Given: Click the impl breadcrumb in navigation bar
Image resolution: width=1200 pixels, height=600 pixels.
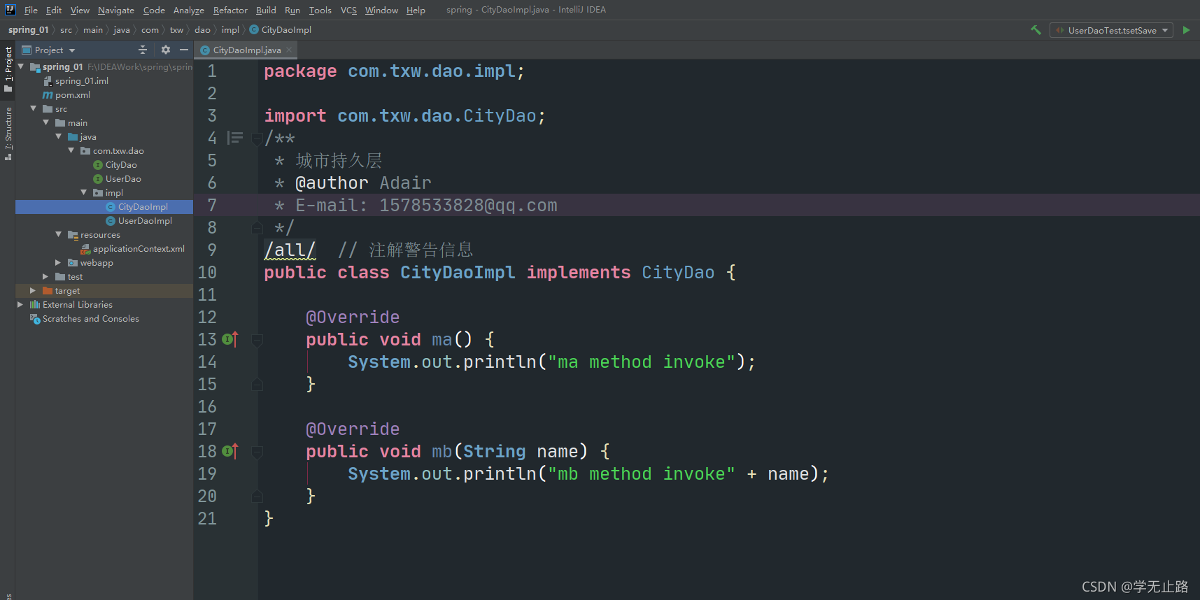Looking at the screenshot, I should pos(230,29).
